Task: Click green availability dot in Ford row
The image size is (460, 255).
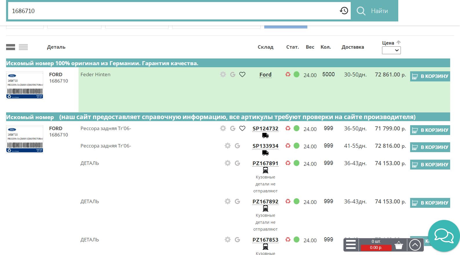Action: click(x=297, y=74)
